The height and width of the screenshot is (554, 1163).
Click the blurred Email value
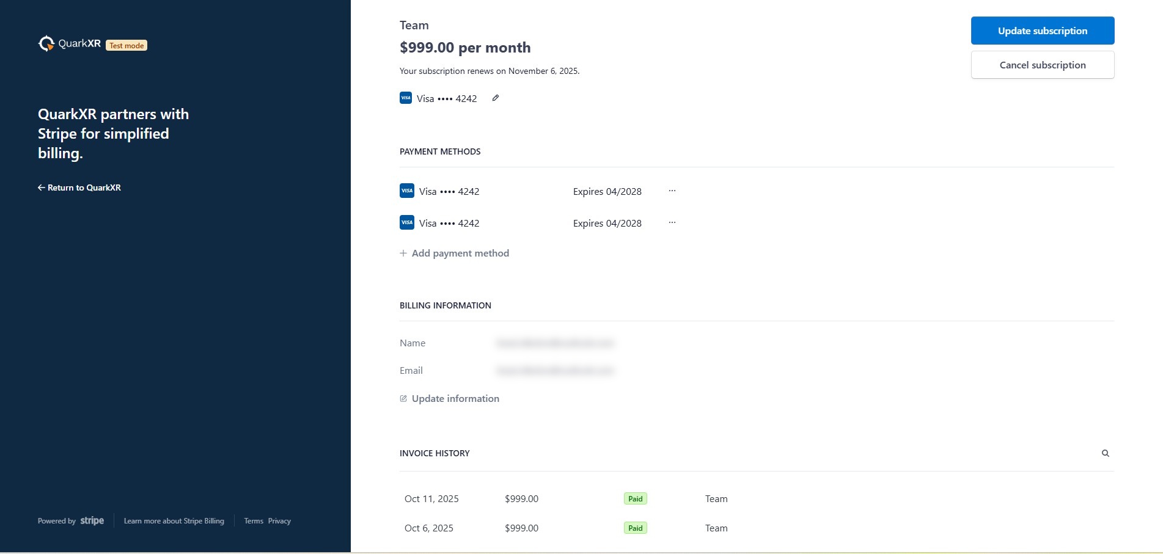555,371
